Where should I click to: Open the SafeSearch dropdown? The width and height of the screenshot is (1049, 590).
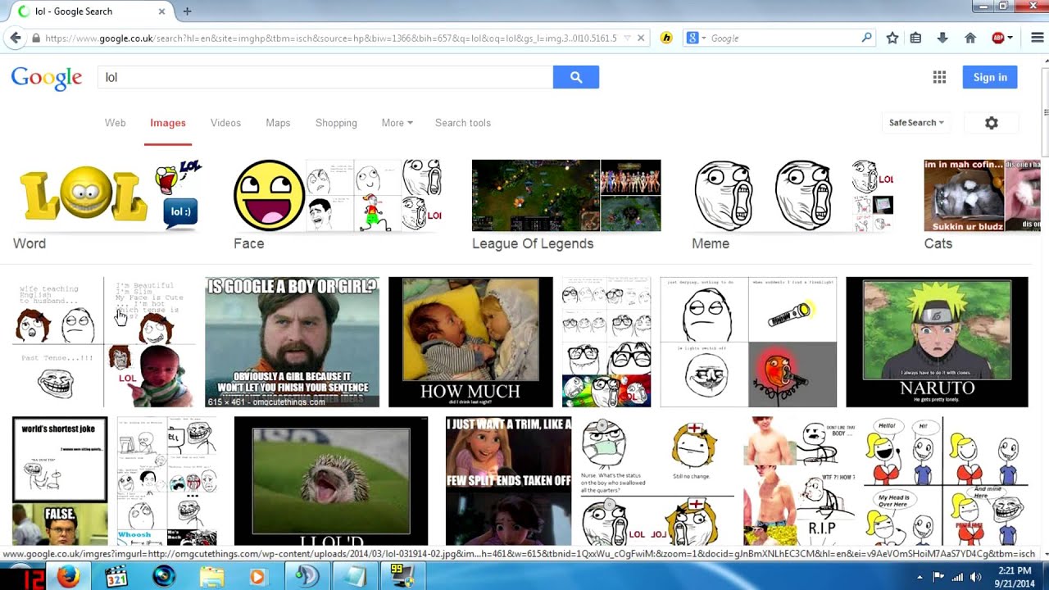point(916,123)
